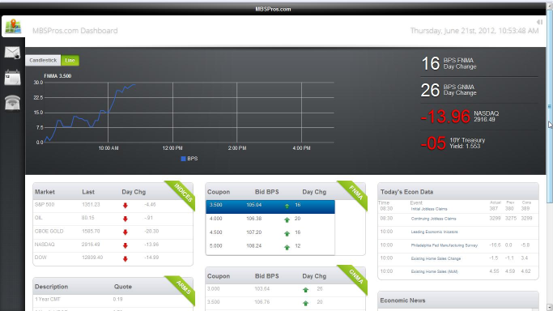553x311 pixels.
Task: Switch chart to Candlestick view
Action: pyautogui.click(x=43, y=60)
